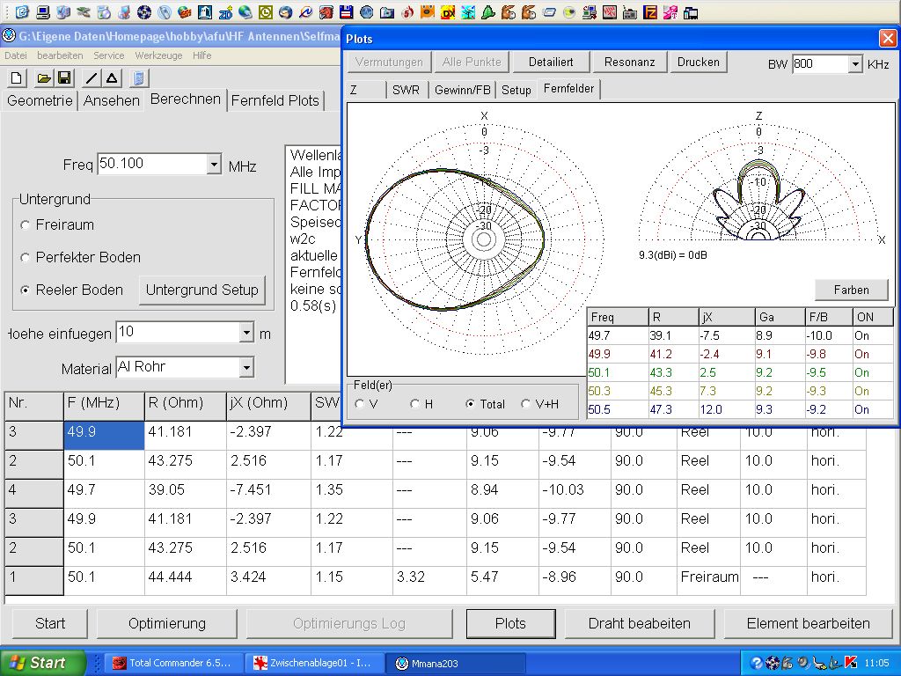Open a file with the folder icon

coord(42,78)
